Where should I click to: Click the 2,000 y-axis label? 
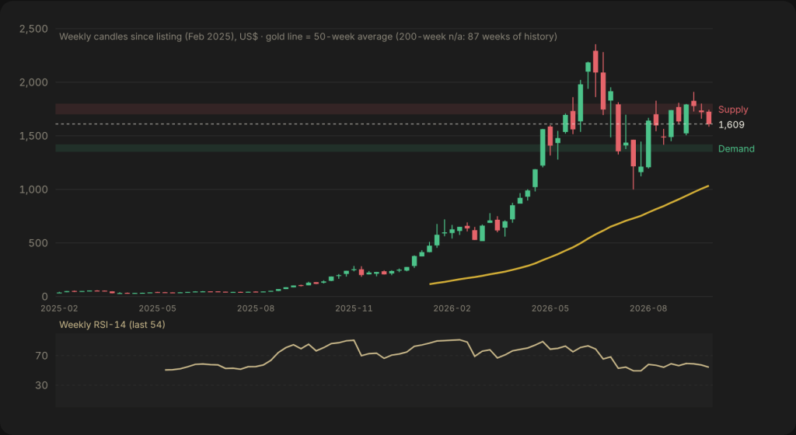[x=33, y=82]
